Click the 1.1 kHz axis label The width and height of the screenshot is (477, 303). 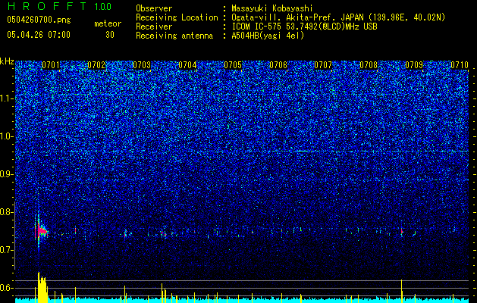point(7,98)
